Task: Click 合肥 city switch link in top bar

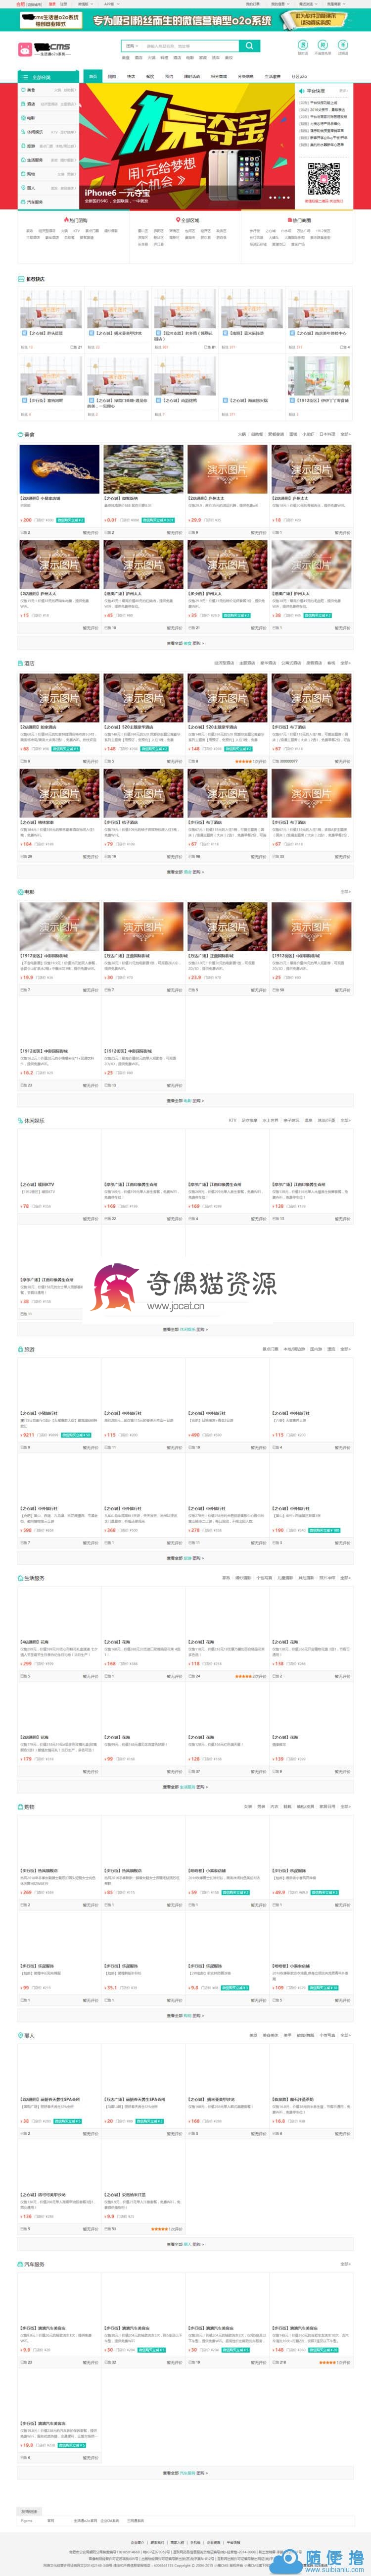Action: pyautogui.click(x=21, y=4)
